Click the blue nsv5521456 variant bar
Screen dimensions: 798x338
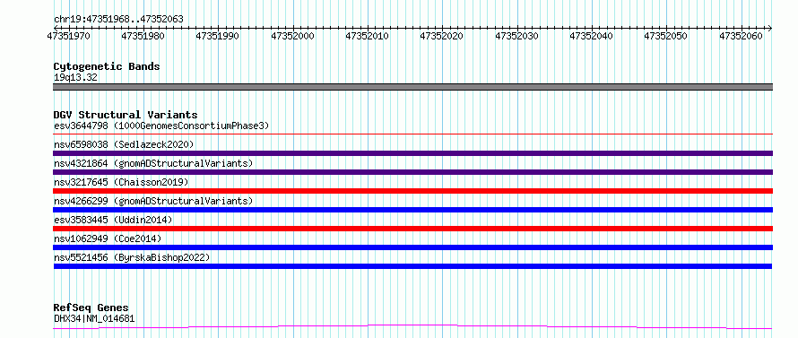[x=412, y=266]
